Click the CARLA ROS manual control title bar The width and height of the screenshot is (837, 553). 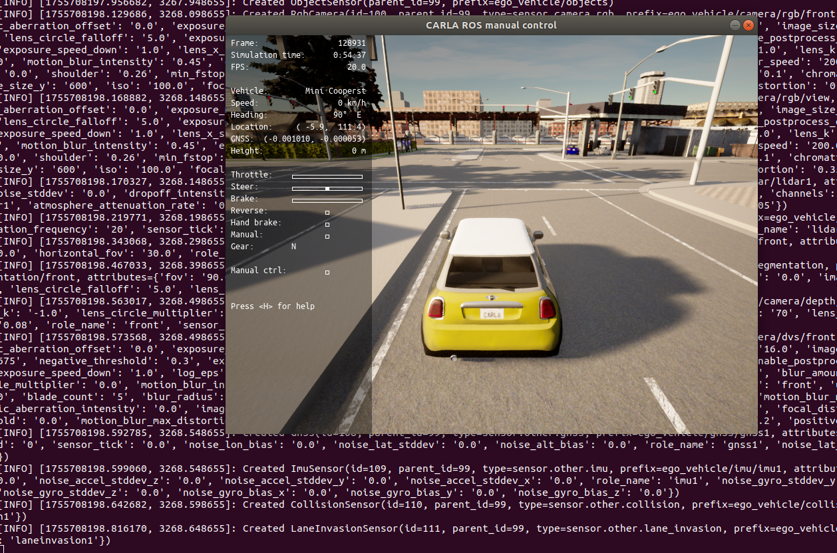coord(491,25)
